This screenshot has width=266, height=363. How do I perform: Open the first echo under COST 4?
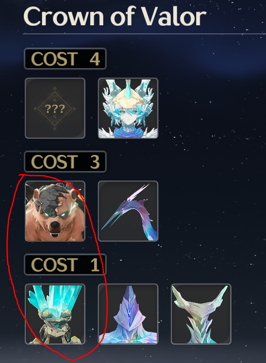tap(55, 108)
